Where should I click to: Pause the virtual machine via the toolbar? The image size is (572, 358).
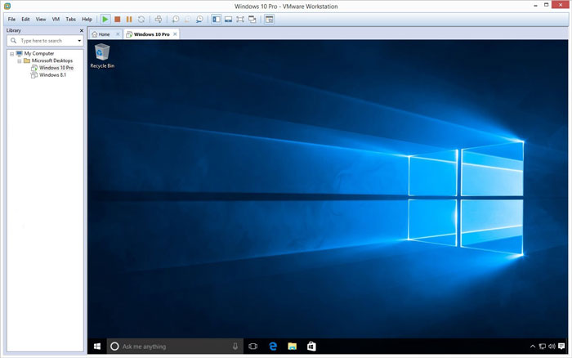coord(129,19)
